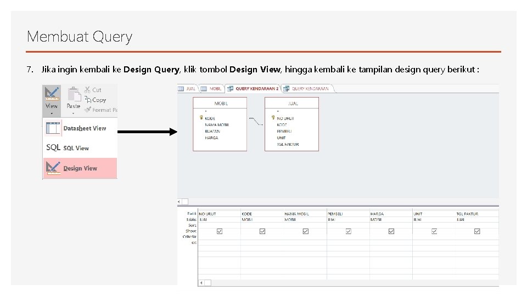Select the KODE field in MOBIL table
The height and width of the screenshot is (296, 527).
click(210, 118)
